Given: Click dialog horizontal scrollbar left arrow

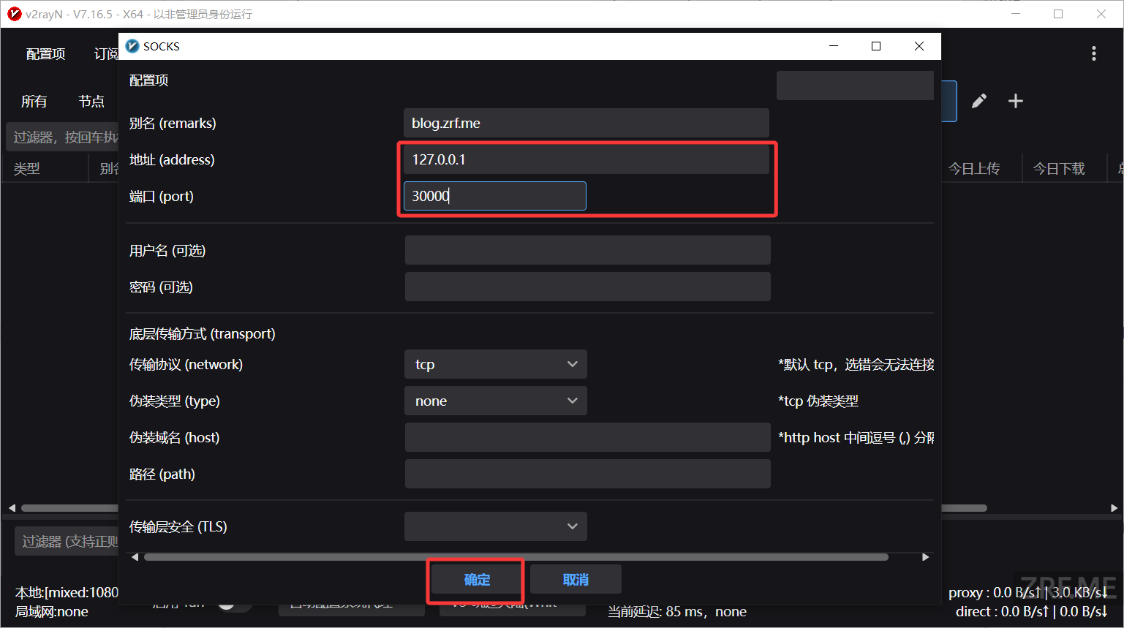Looking at the screenshot, I should (135, 557).
